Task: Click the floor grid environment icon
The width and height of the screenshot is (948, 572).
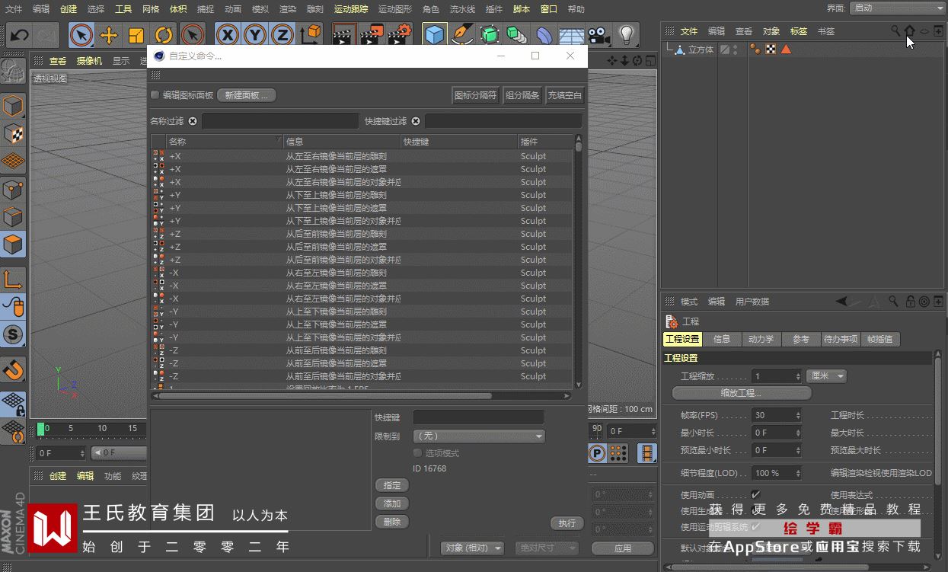Action: pyautogui.click(x=571, y=35)
